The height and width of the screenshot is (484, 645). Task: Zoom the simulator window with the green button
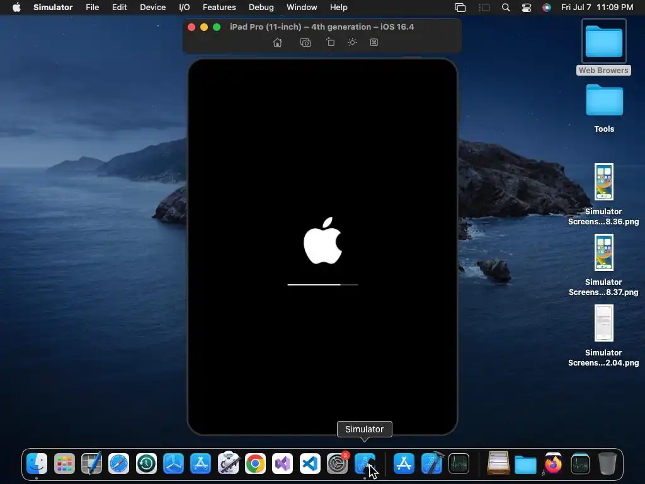217,27
